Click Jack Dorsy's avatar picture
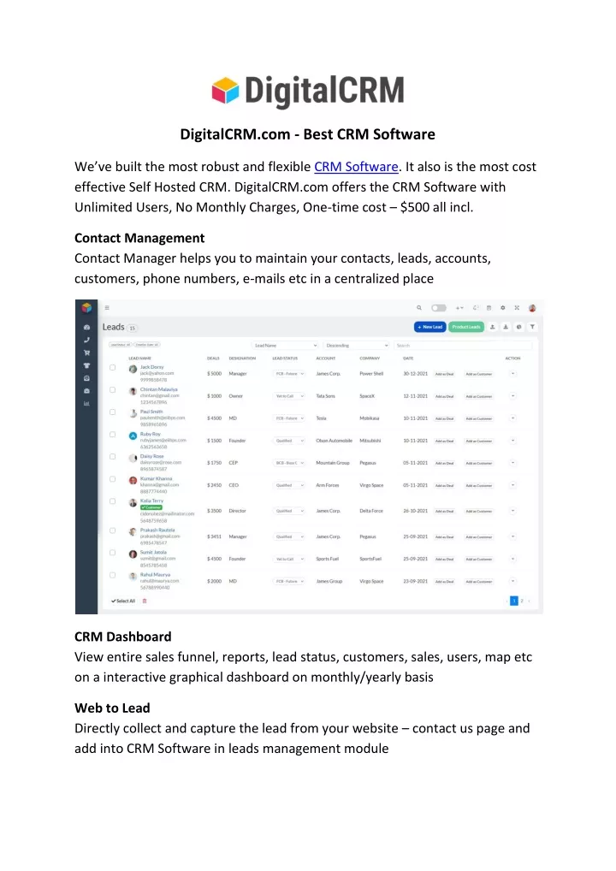This screenshot has height=871, width=616. tap(133, 369)
